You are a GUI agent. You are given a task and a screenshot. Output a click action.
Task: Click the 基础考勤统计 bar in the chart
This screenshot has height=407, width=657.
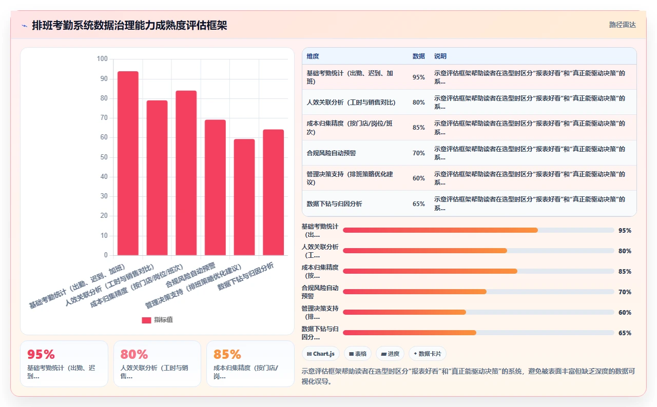pyautogui.click(x=128, y=163)
